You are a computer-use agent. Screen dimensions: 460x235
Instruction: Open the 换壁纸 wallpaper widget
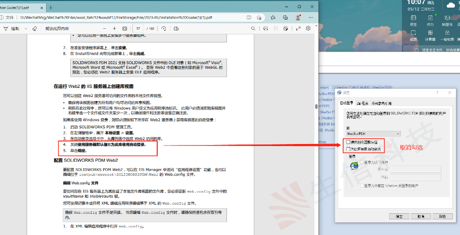(x=447, y=21)
